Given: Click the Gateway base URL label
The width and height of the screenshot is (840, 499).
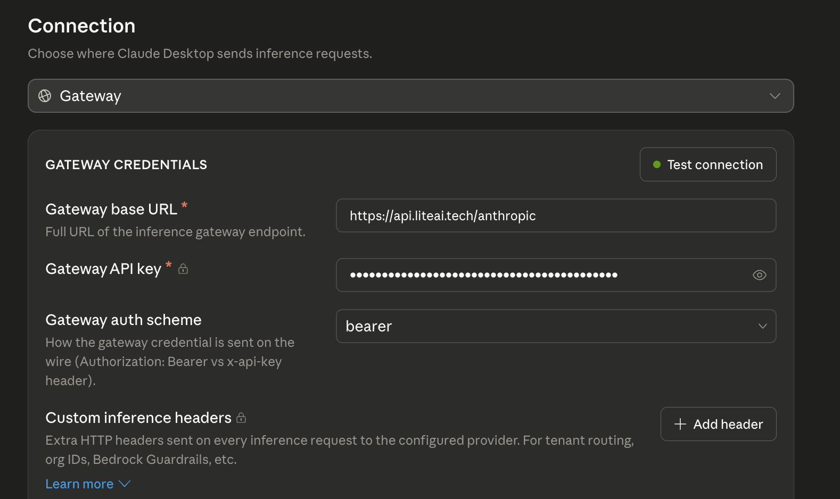Looking at the screenshot, I should 111,209.
